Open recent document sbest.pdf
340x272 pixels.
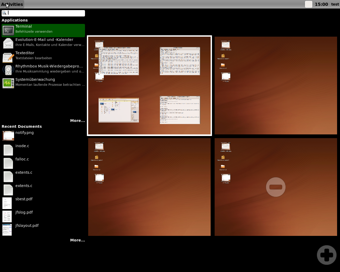(43, 203)
